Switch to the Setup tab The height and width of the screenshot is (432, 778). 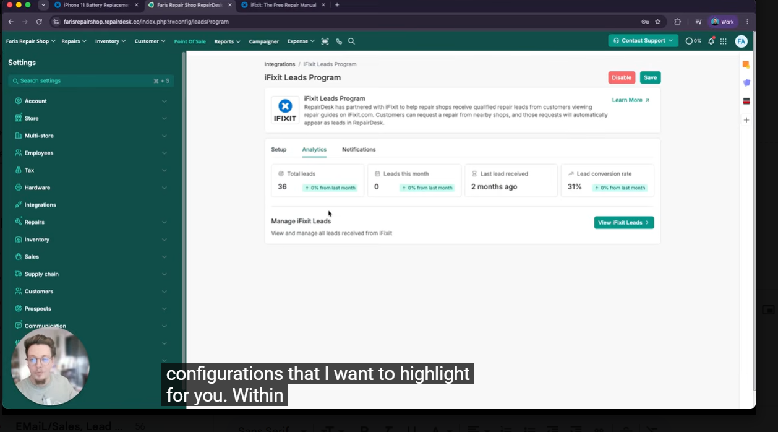pos(279,150)
